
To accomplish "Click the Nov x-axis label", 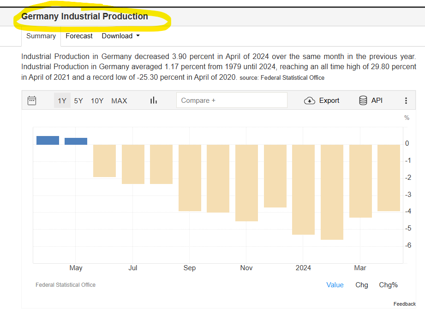I will pos(246,268).
